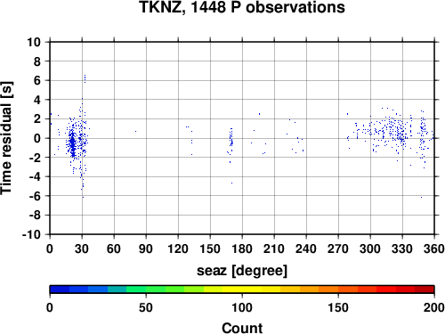Click colorbar tick label '50'

coord(146,308)
